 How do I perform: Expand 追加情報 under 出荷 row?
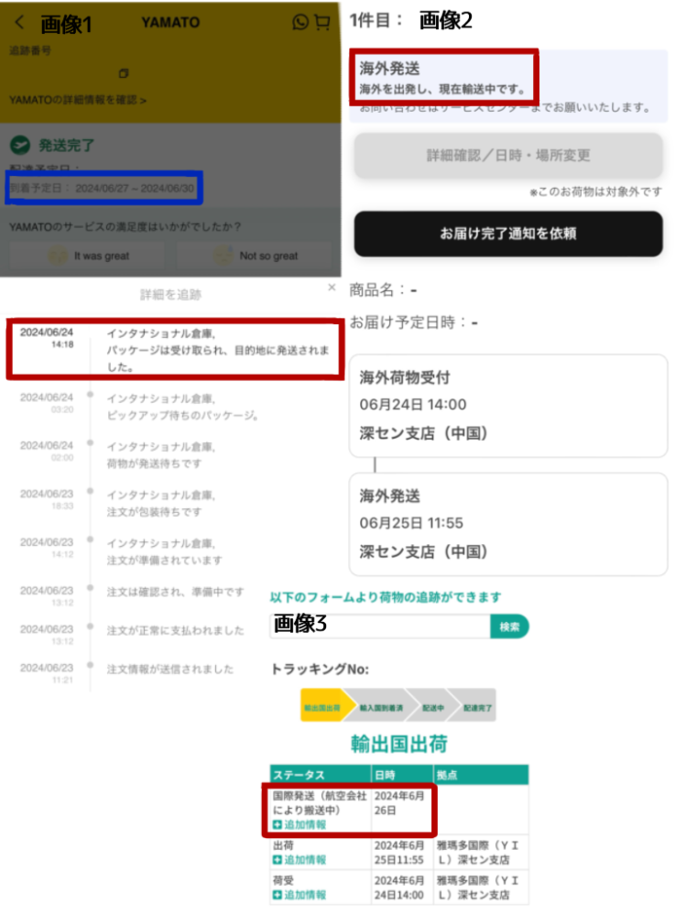point(299,859)
